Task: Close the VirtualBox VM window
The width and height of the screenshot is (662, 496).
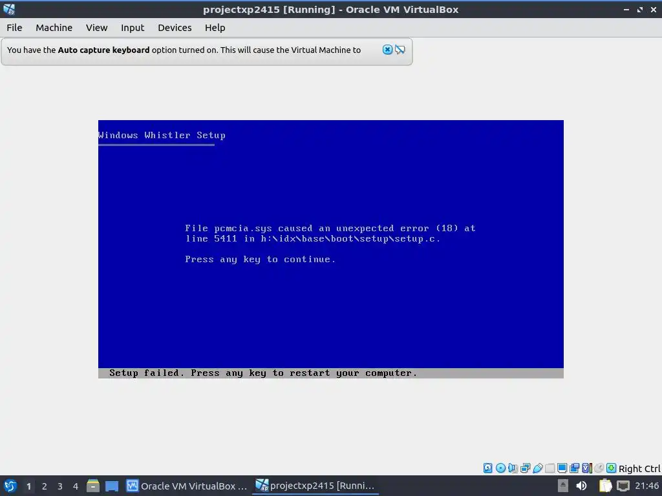Action: [x=653, y=9]
